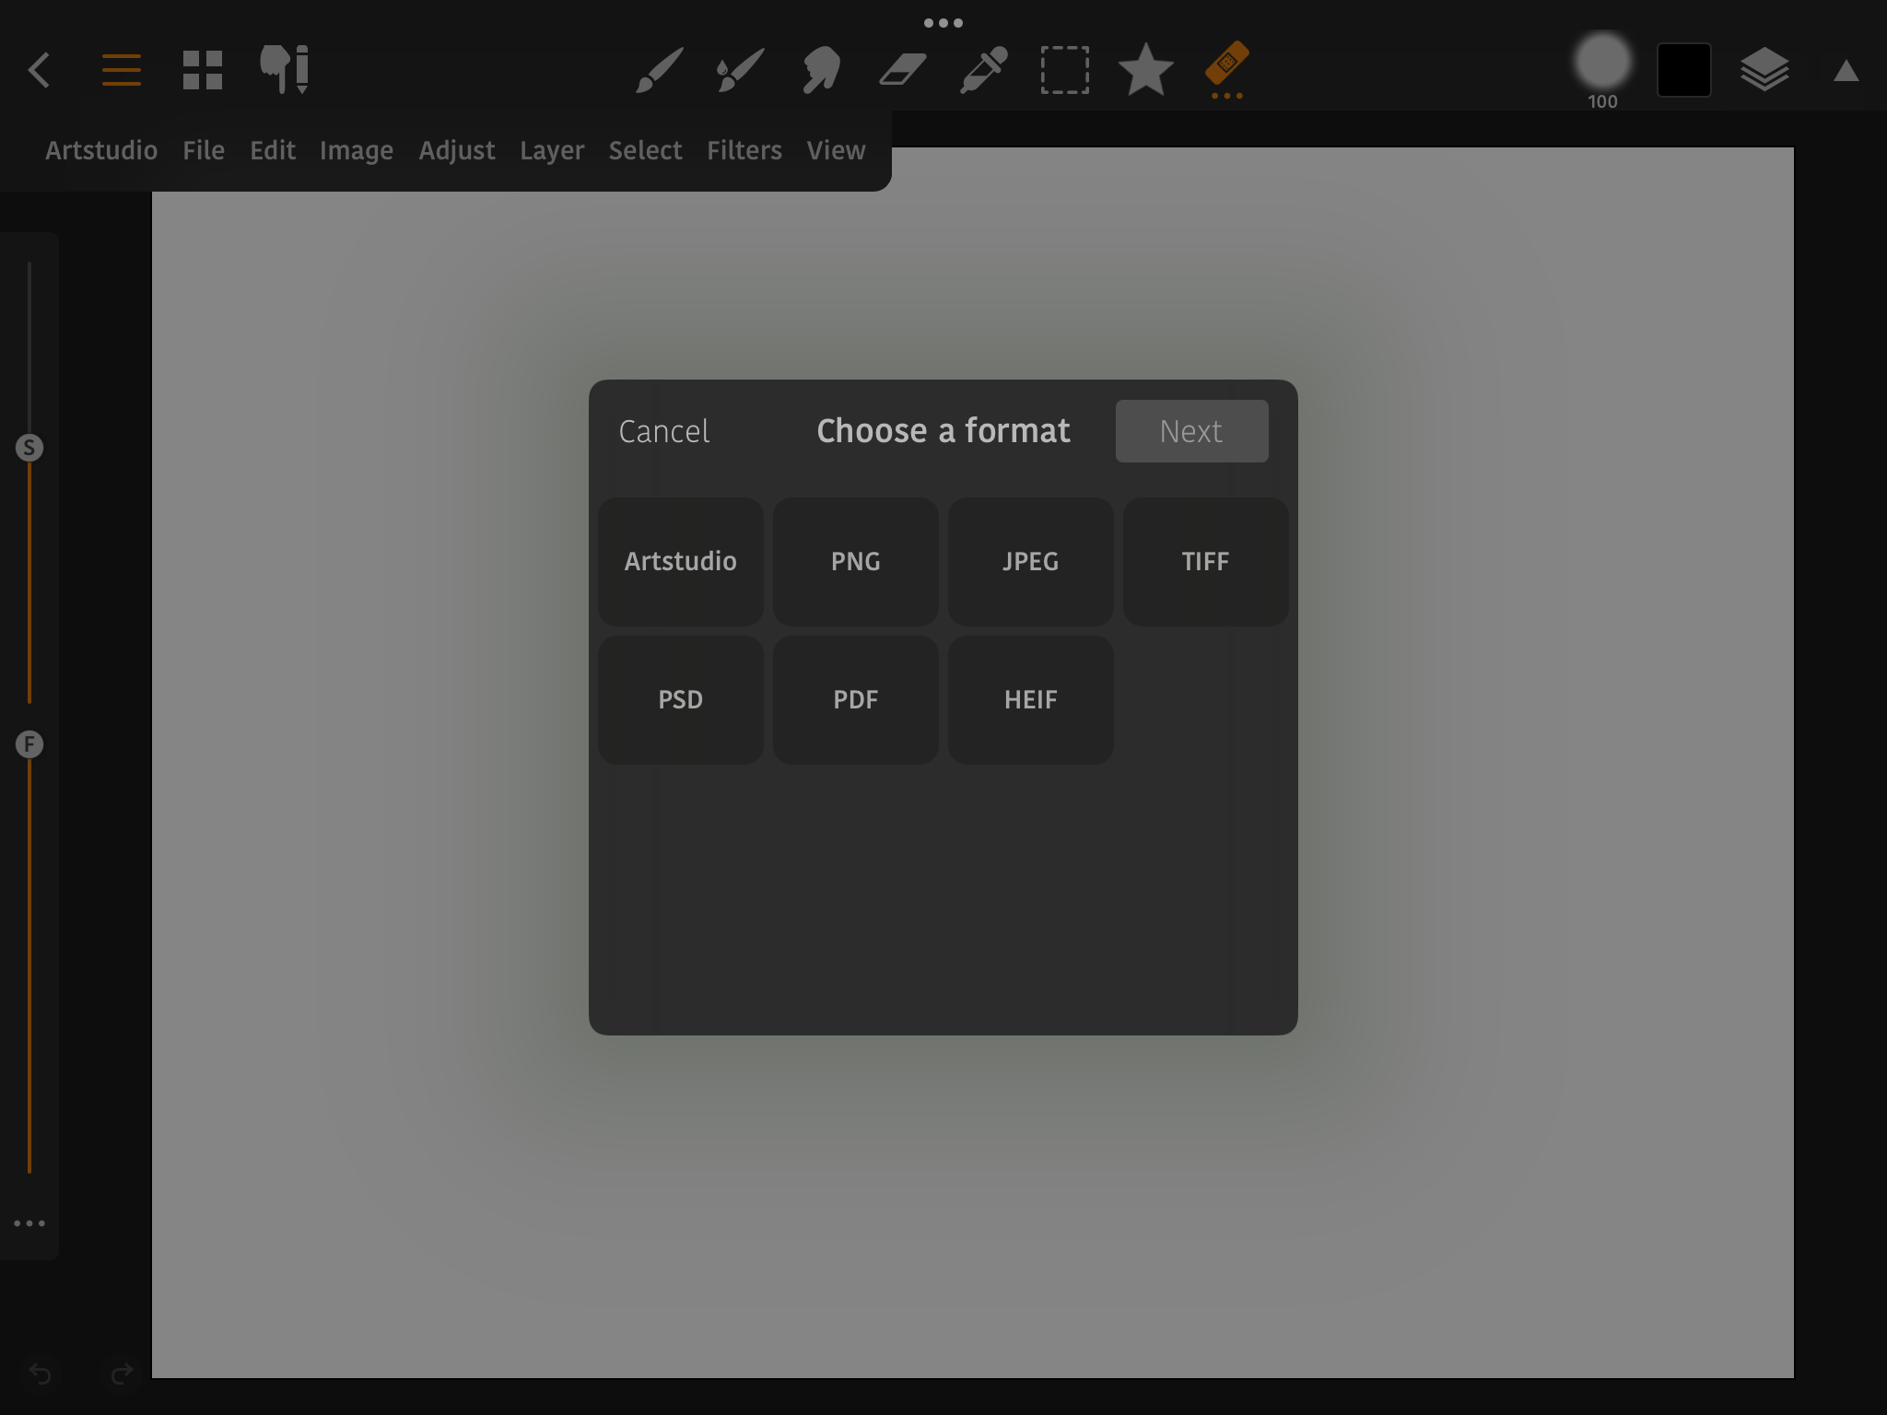Open the File menu

click(x=203, y=150)
